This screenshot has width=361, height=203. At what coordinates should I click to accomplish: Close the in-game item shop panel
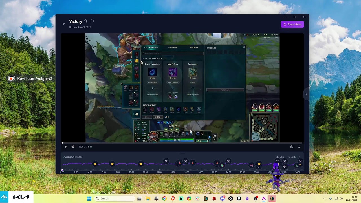pyautogui.click(x=244, y=47)
